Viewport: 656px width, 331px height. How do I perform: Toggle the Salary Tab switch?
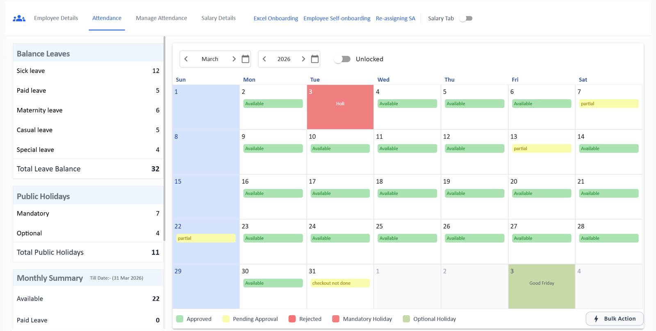tap(466, 18)
